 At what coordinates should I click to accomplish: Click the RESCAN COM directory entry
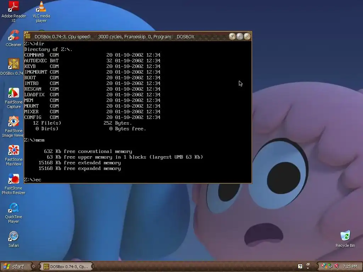93,89
